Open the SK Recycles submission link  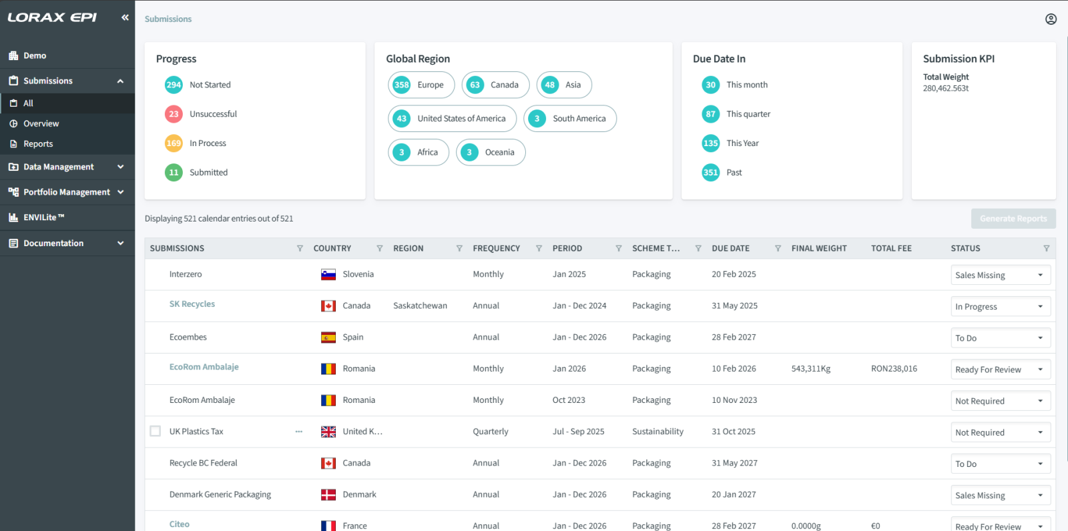pos(192,304)
